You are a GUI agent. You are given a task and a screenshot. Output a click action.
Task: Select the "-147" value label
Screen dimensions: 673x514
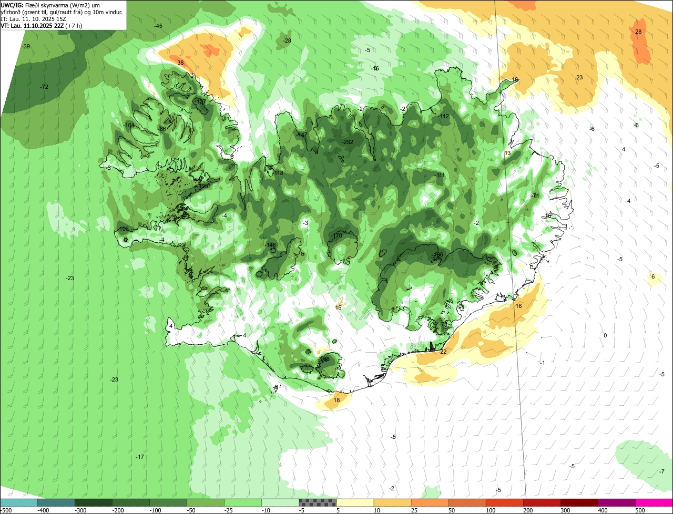pos(302,135)
